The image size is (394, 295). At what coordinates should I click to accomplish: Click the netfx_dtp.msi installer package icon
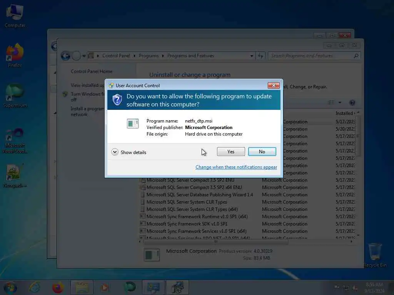133,123
